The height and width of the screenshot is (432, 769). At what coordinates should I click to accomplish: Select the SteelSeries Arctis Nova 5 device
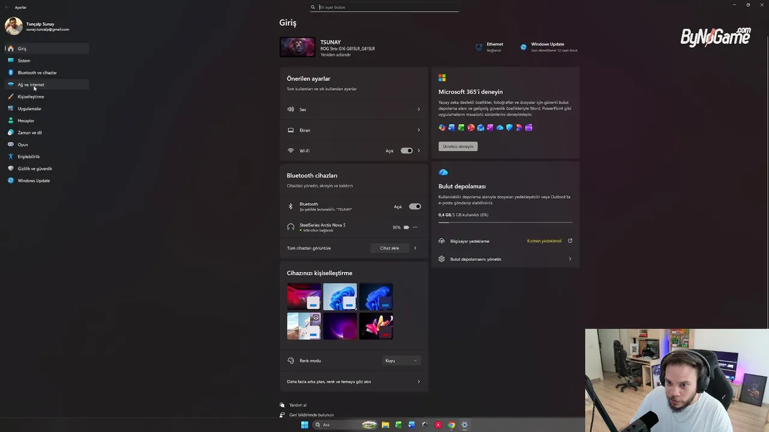(354, 227)
